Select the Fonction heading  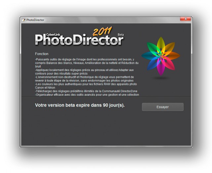pos(42,54)
